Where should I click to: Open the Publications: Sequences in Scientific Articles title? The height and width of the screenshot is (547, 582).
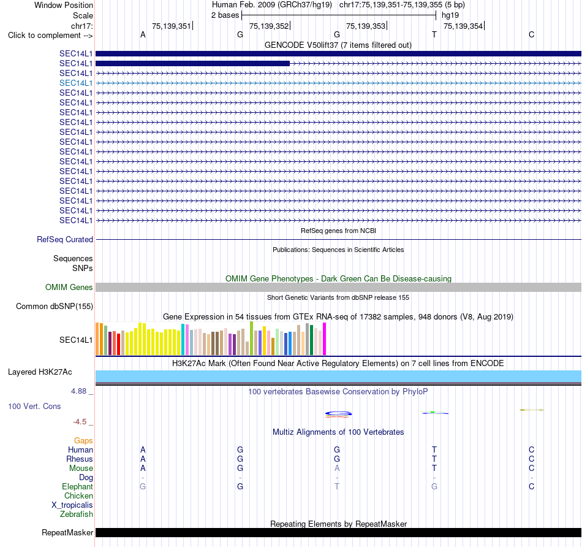[x=338, y=250]
